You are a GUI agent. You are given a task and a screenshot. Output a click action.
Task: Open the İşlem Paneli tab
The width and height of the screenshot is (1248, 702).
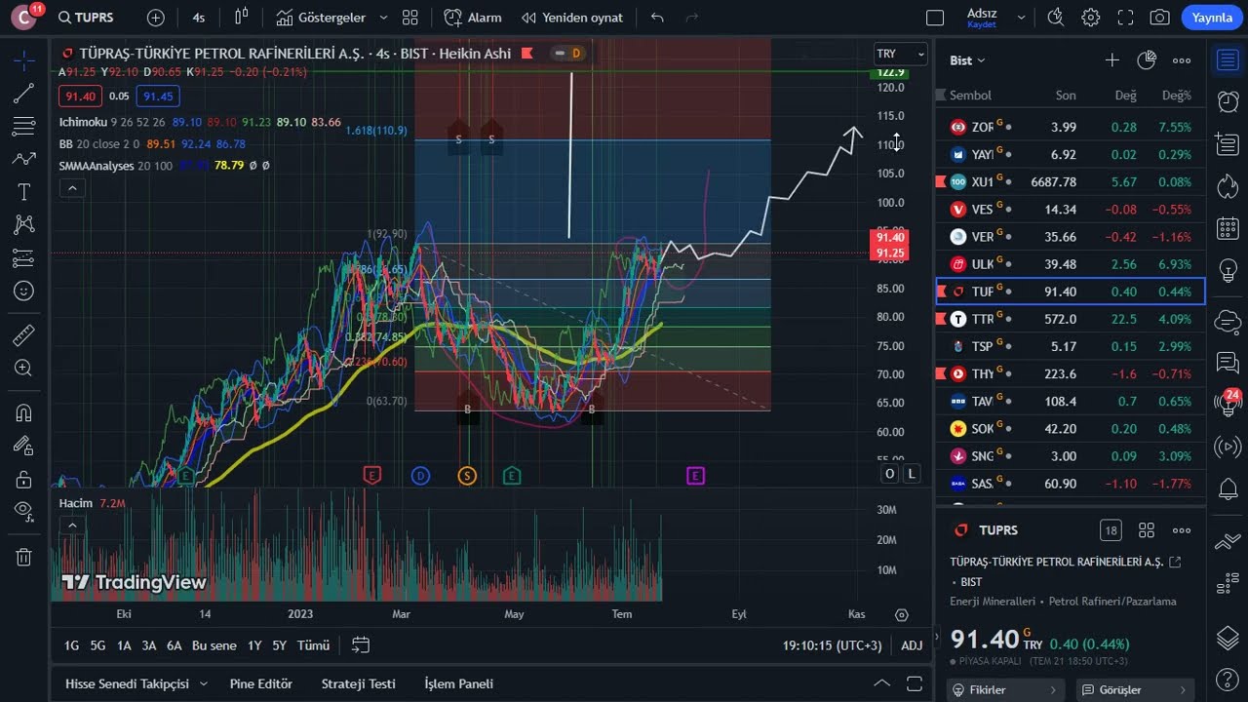pyautogui.click(x=458, y=683)
